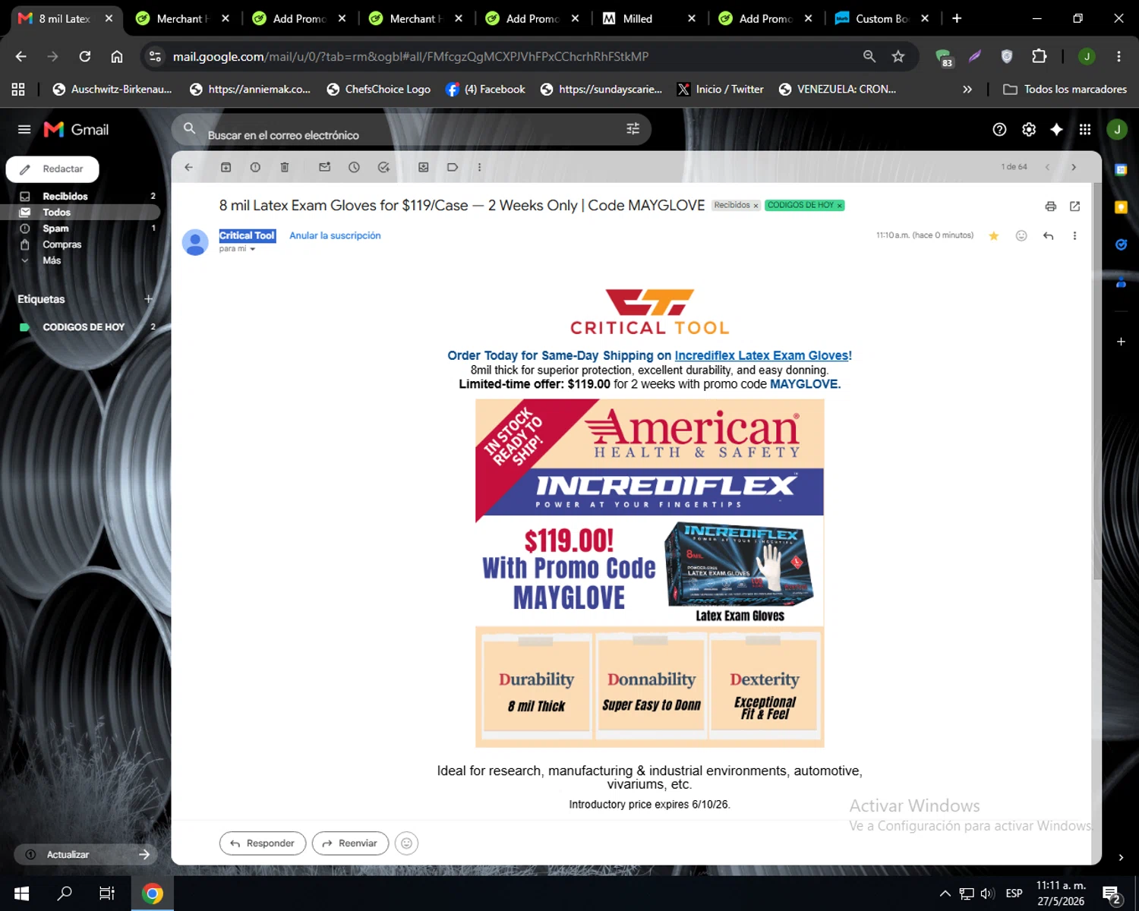The image size is (1139, 911).
Task: Open Gmail settings gear
Action: 1029,130
